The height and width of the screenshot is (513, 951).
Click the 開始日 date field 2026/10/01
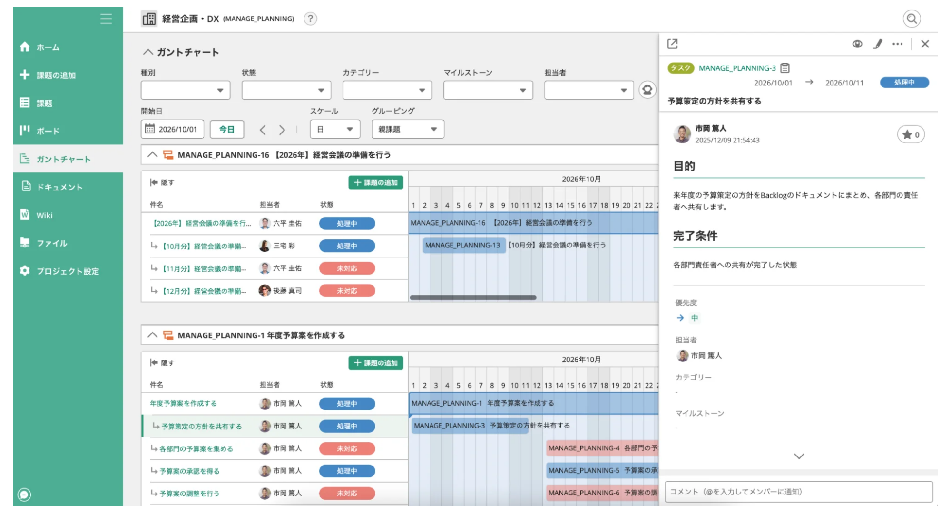coord(172,129)
